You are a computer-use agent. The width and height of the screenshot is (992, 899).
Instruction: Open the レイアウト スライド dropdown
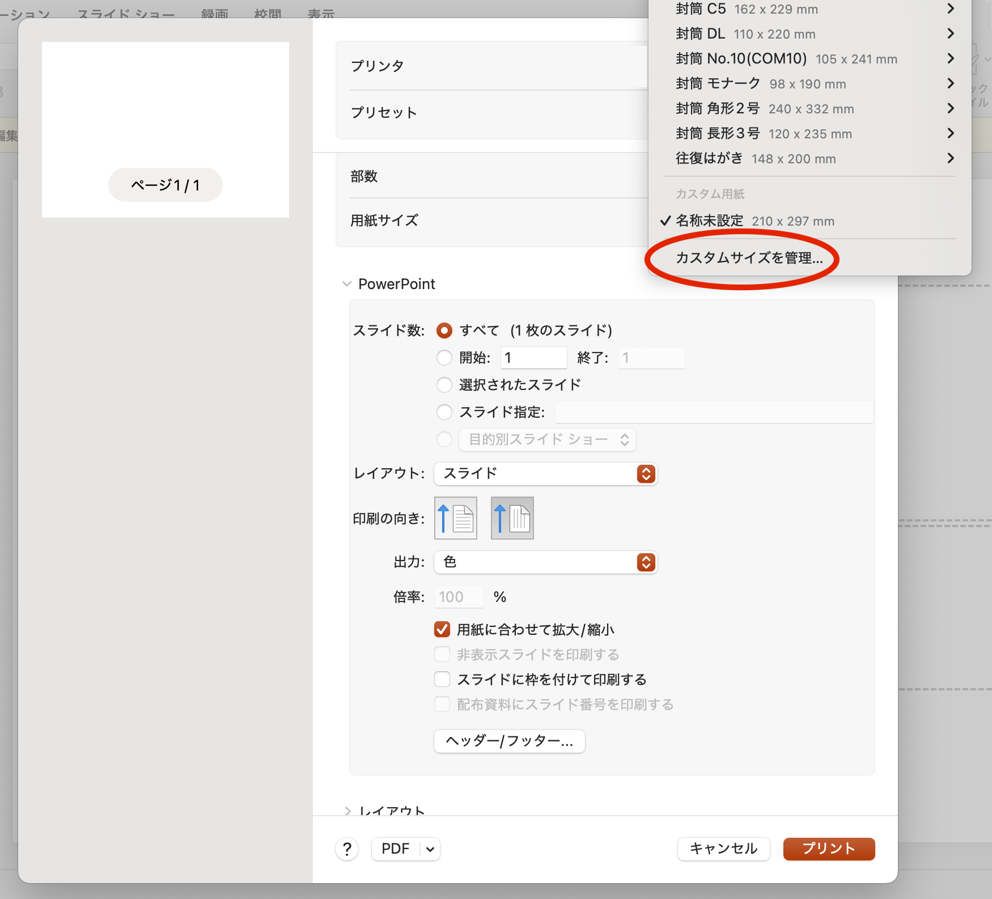[x=545, y=474]
